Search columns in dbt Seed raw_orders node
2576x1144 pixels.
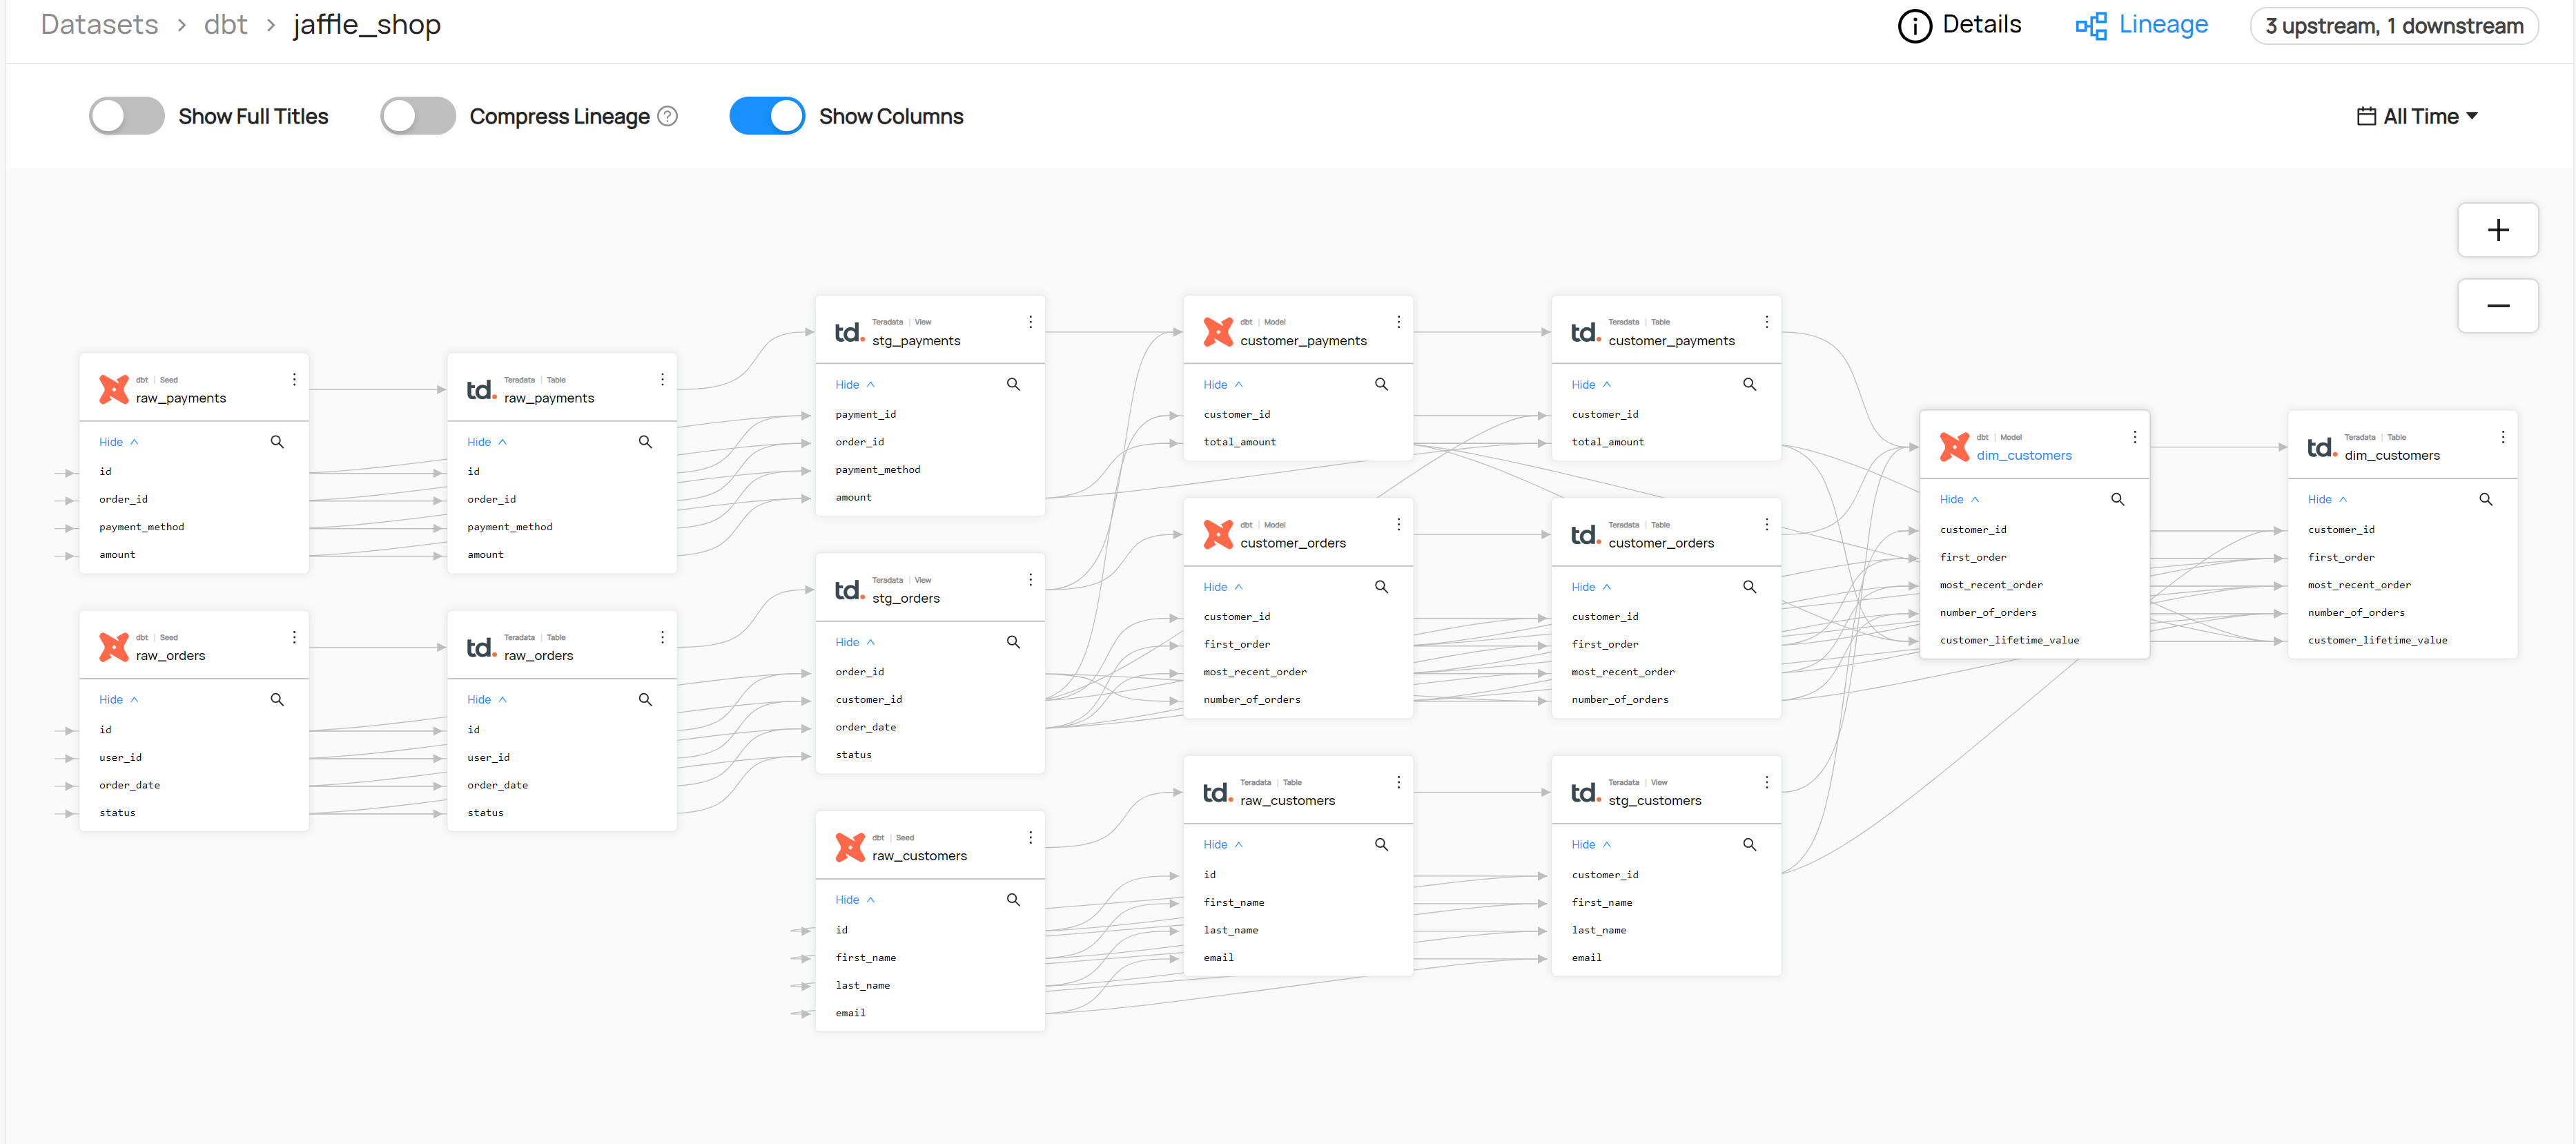(x=277, y=700)
